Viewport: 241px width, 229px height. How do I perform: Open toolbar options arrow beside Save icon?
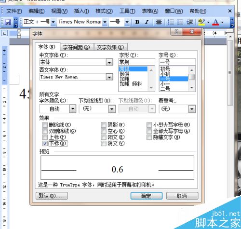(16, 23)
